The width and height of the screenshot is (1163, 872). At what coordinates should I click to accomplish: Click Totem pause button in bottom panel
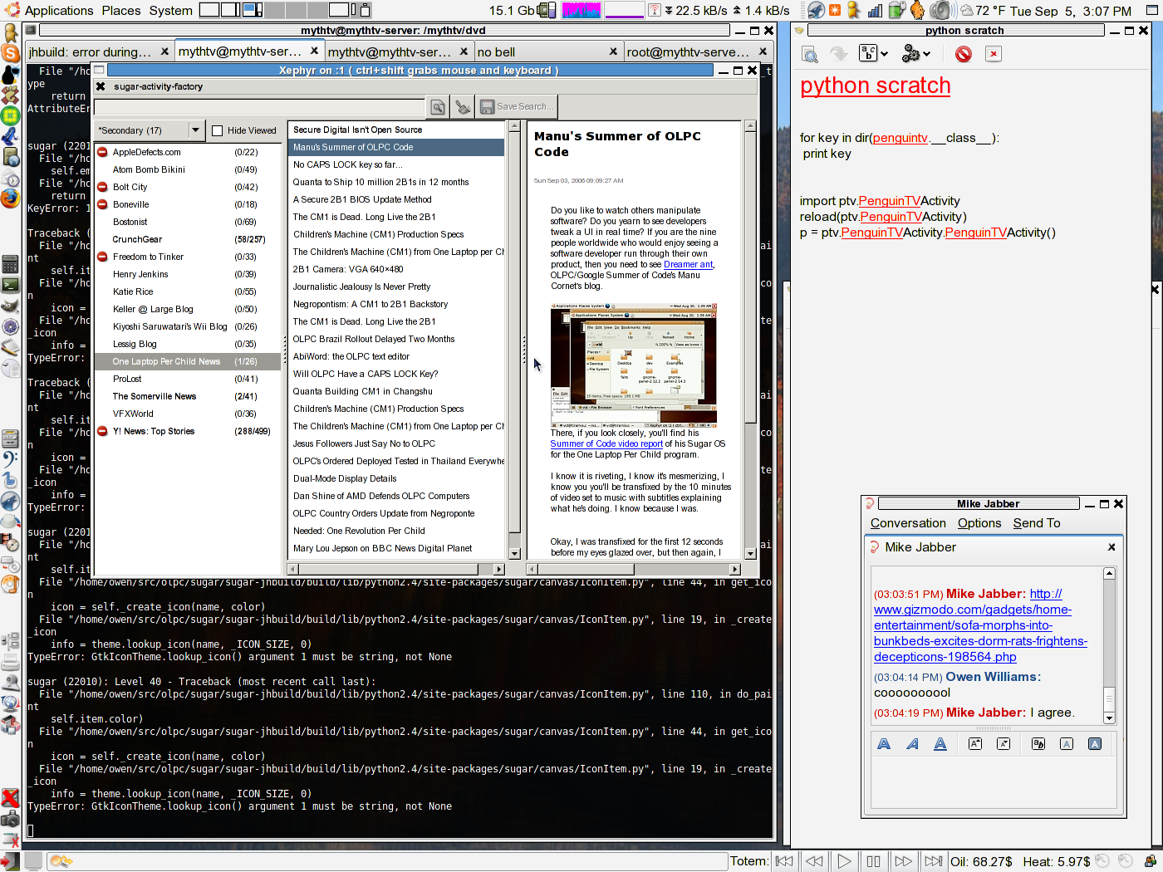pyautogui.click(x=873, y=861)
